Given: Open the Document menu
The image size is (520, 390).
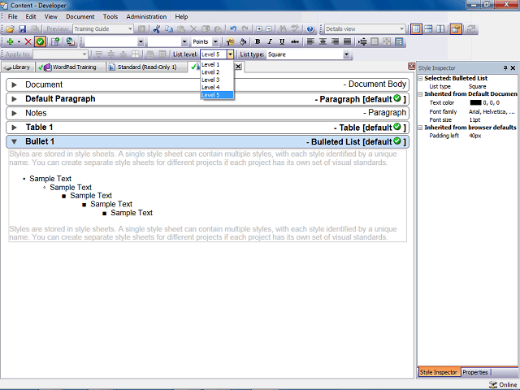Looking at the screenshot, I should tap(80, 16).
